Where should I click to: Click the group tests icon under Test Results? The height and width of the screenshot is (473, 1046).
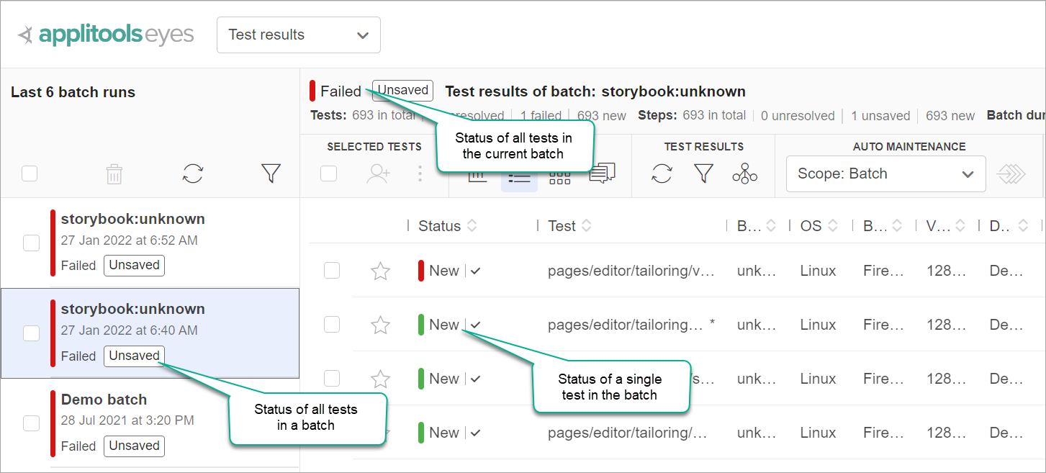coord(744,173)
